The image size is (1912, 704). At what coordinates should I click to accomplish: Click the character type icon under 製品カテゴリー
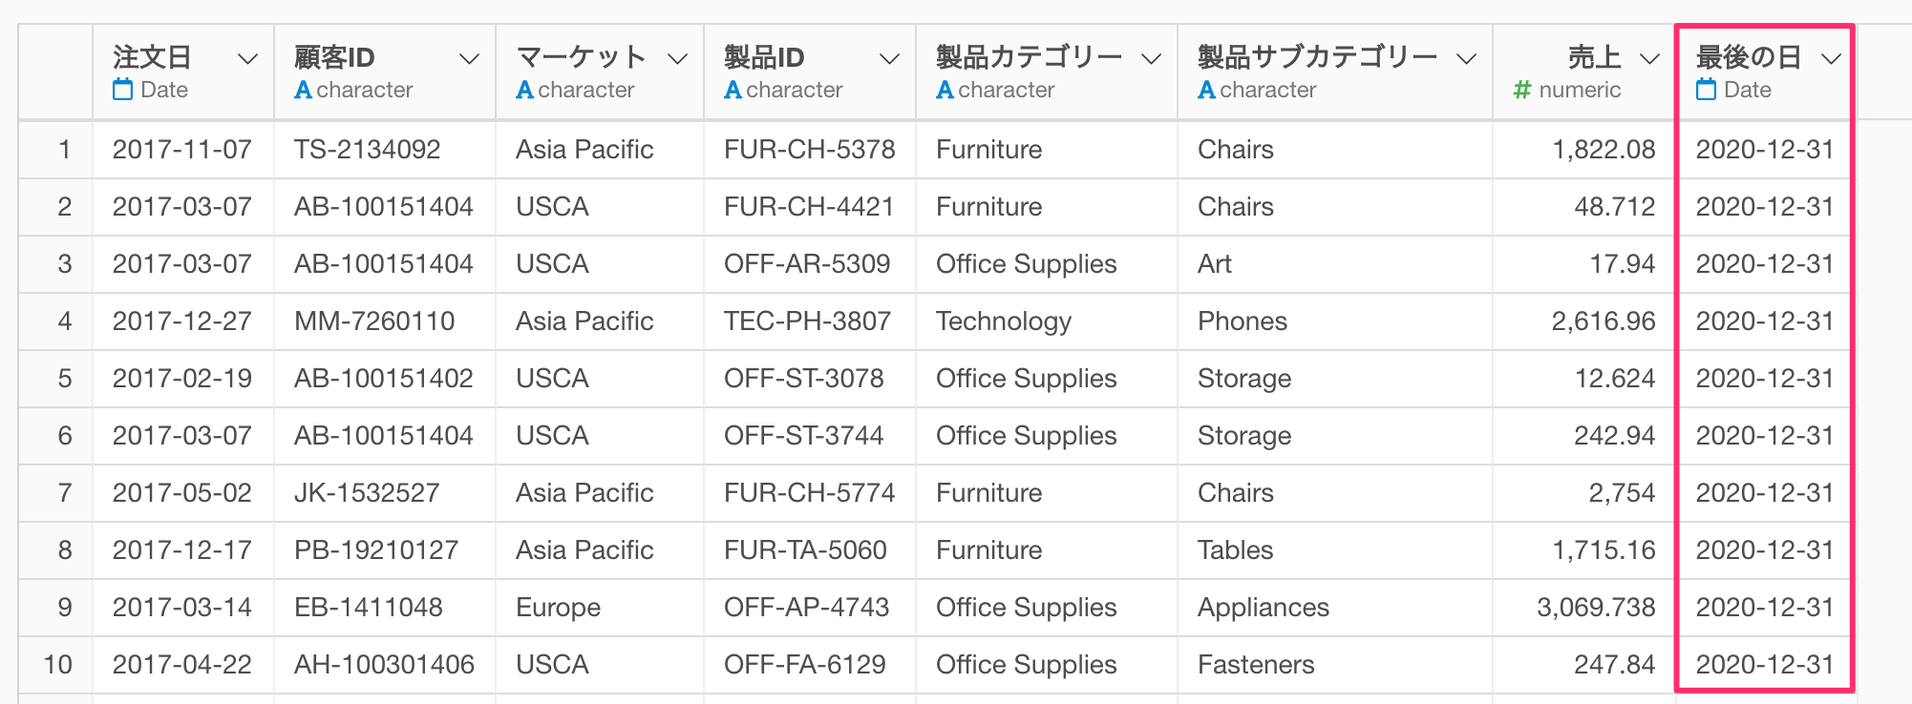click(945, 90)
